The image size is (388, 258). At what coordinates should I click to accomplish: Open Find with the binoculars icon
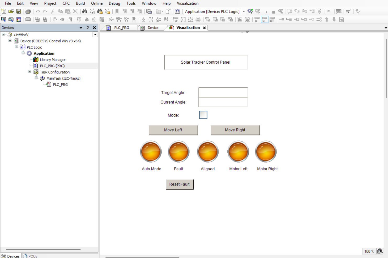tap(85, 11)
